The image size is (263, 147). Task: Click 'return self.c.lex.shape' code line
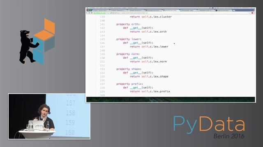[149, 76]
